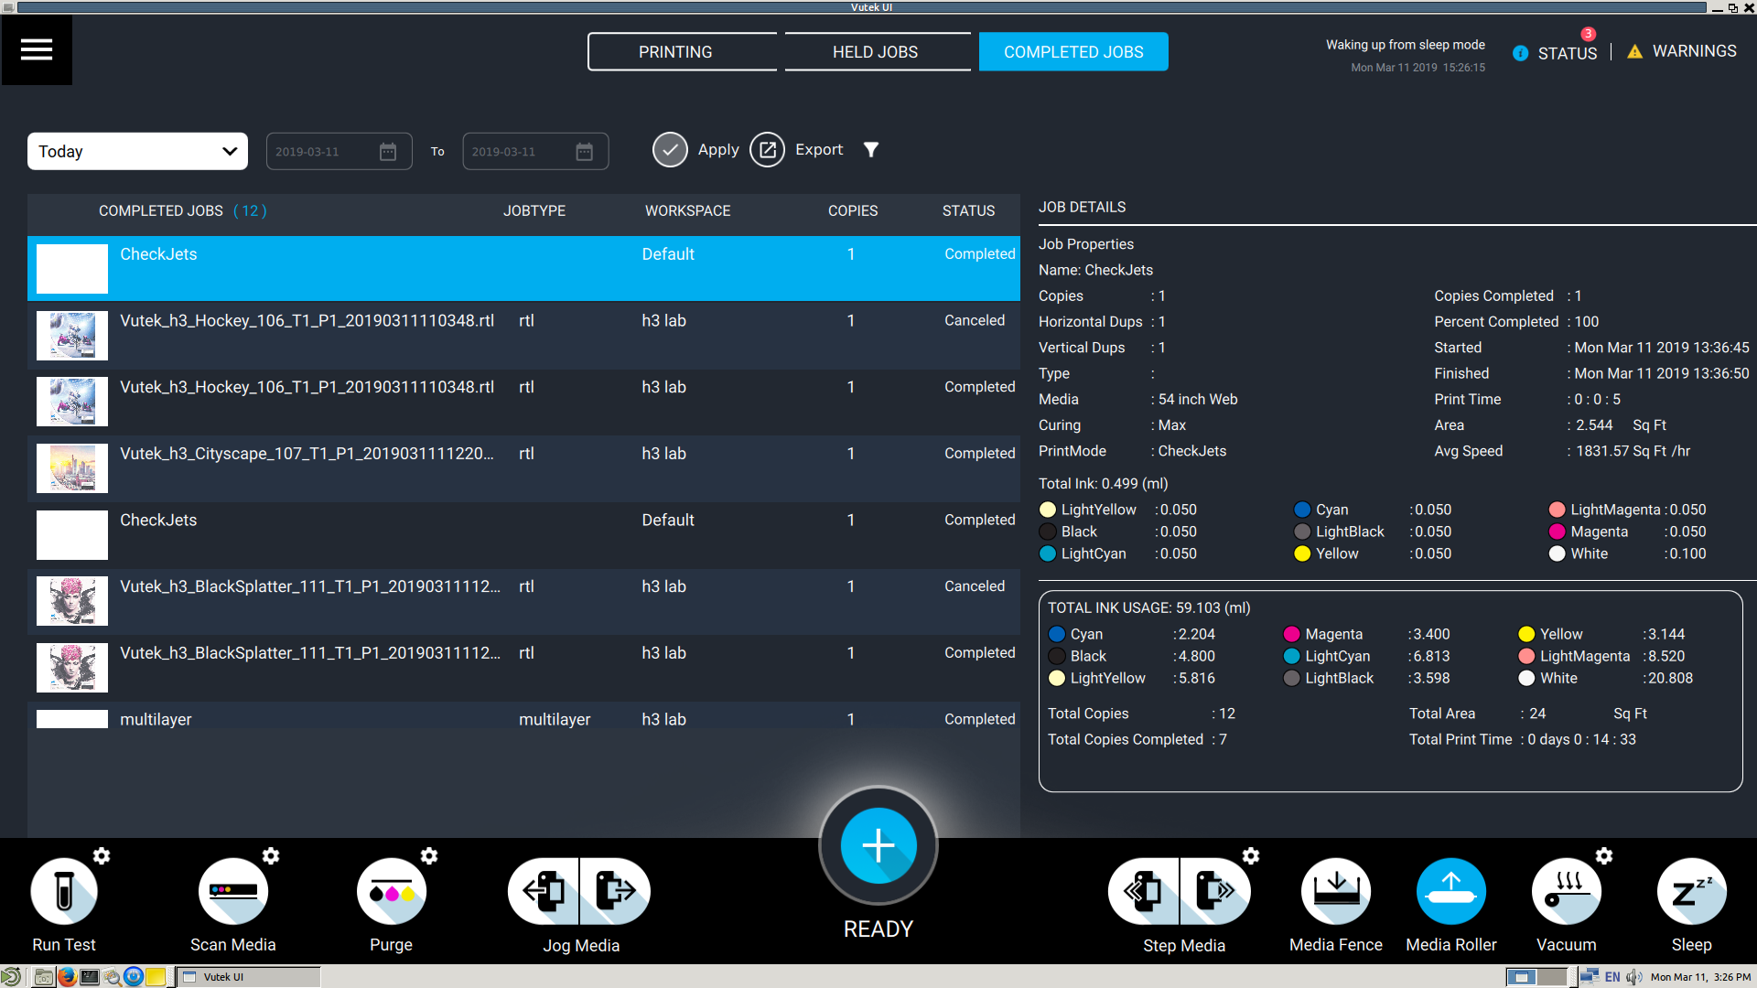Viewport: 1757px width, 988px height.
Task: Open the end date calendar picker
Action: (584, 152)
